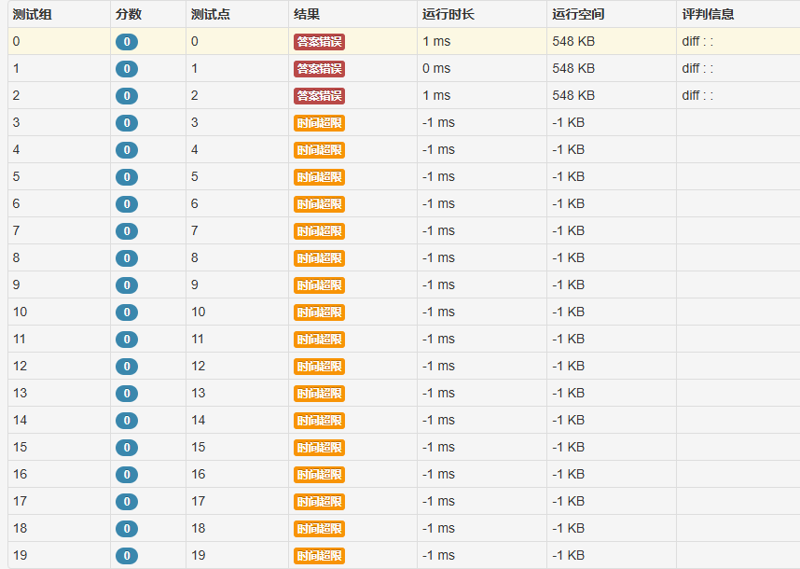Click the 分数 column header
800x569 pixels.
click(x=129, y=14)
